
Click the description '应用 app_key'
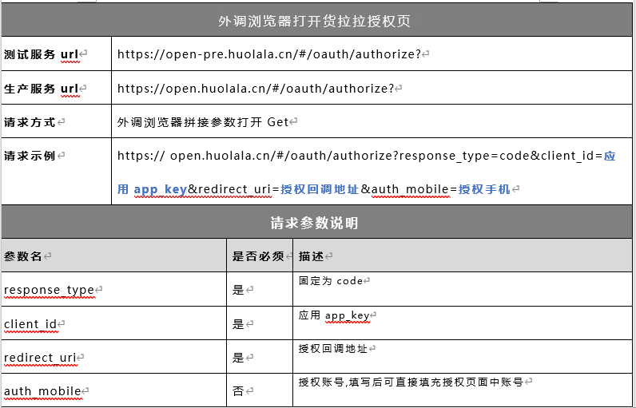334,315
